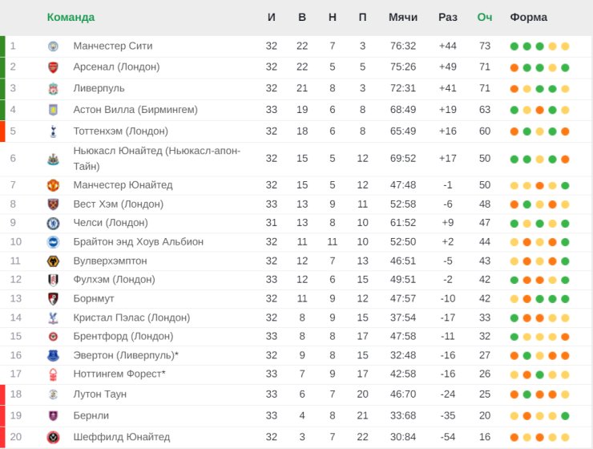593x449 pixels.
Task: Click the Раз goal difference column header
Action: (448, 18)
